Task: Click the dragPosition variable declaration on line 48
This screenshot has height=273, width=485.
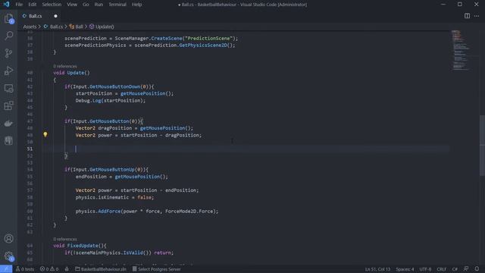Action: pos(114,128)
